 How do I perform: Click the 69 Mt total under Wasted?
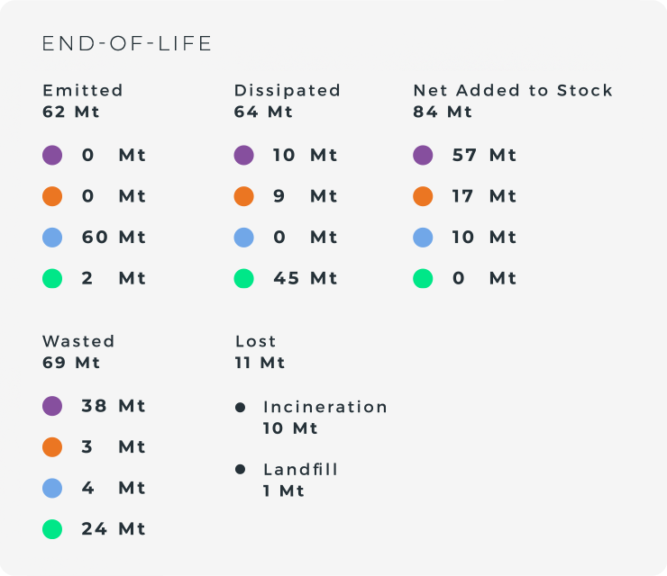(x=71, y=363)
